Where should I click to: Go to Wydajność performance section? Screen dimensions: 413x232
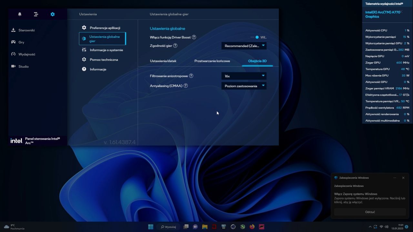click(23, 54)
